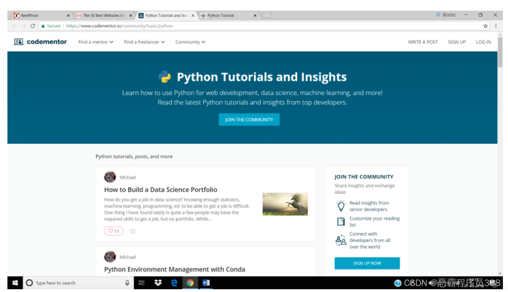This screenshot has height=292, width=508.
Task: Expand the Find a mentor dropdown
Action: click(95, 42)
